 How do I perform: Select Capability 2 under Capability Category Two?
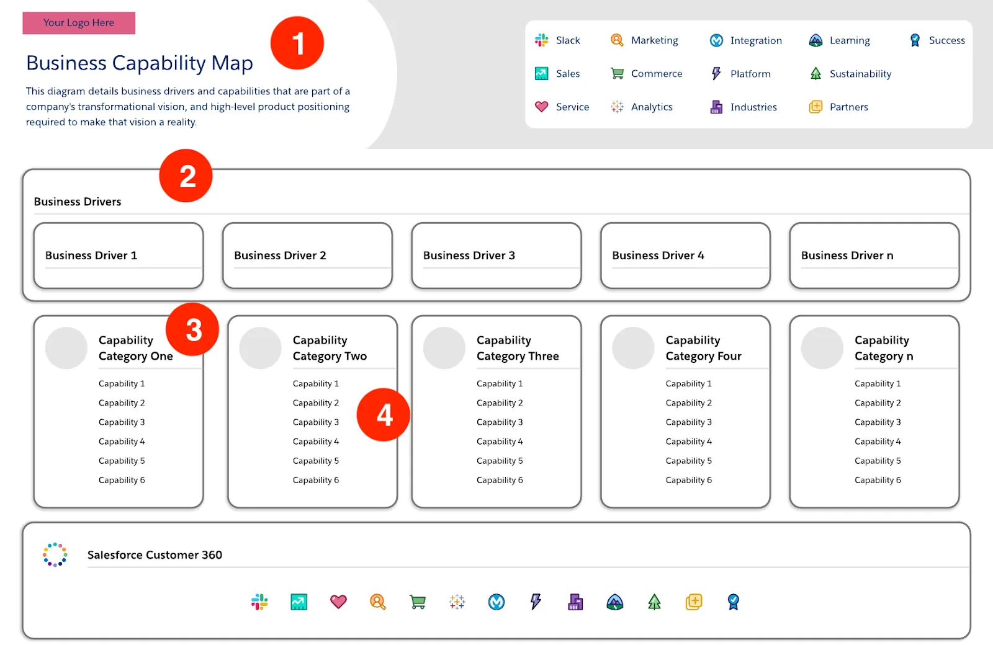tap(316, 403)
